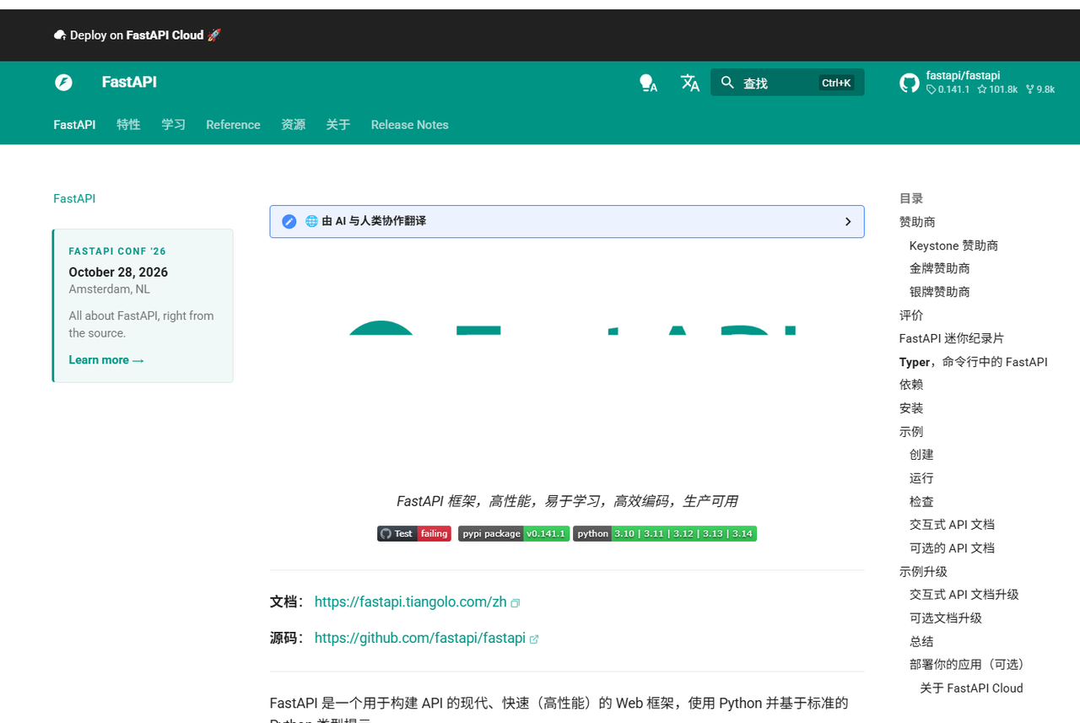
Task: Switch to the Reference tab
Action: tap(233, 124)
